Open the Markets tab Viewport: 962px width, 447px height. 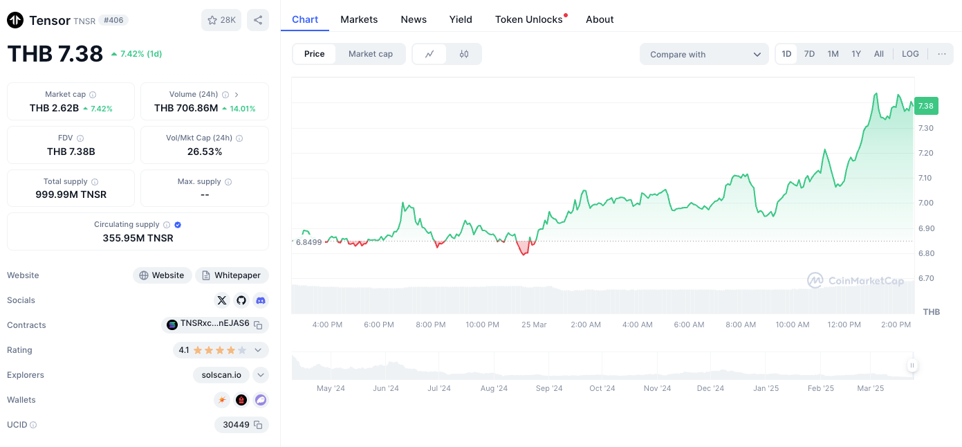click(359, 19)
